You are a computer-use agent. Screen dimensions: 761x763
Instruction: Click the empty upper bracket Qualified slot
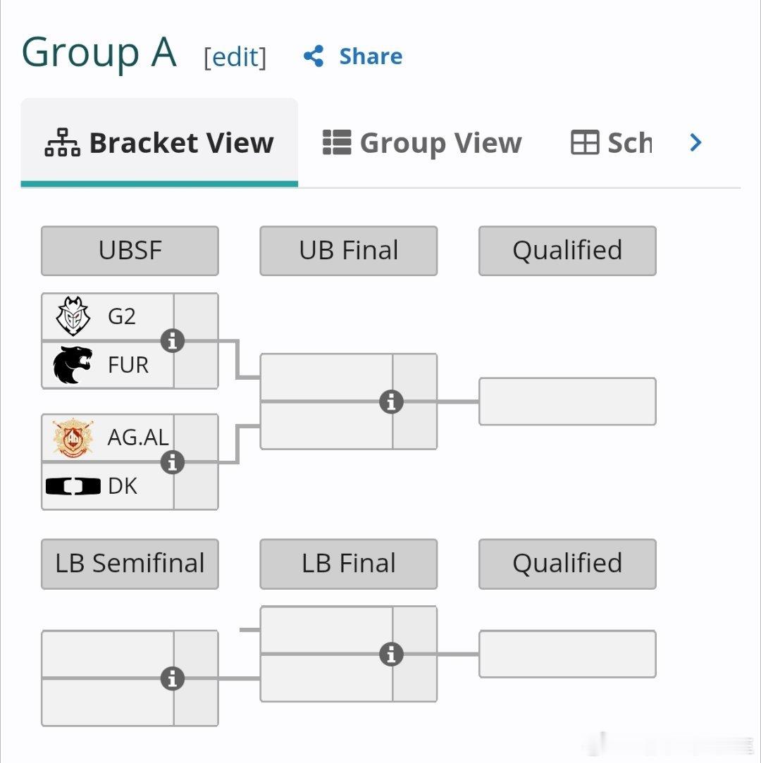point(567,402)
